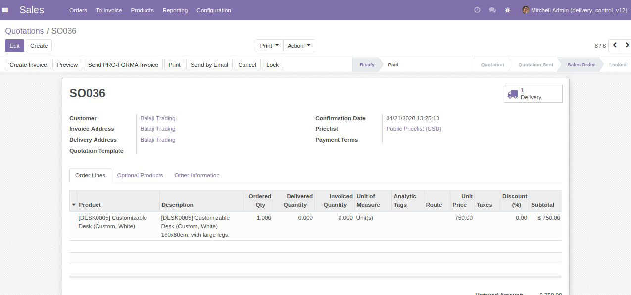Screen dimensions: 631x295
Task: Sort by Discount (%) column header
Action: tap(515, 201)
